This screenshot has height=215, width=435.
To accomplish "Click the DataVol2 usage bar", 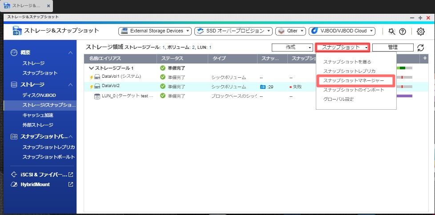I will [404, 87].
